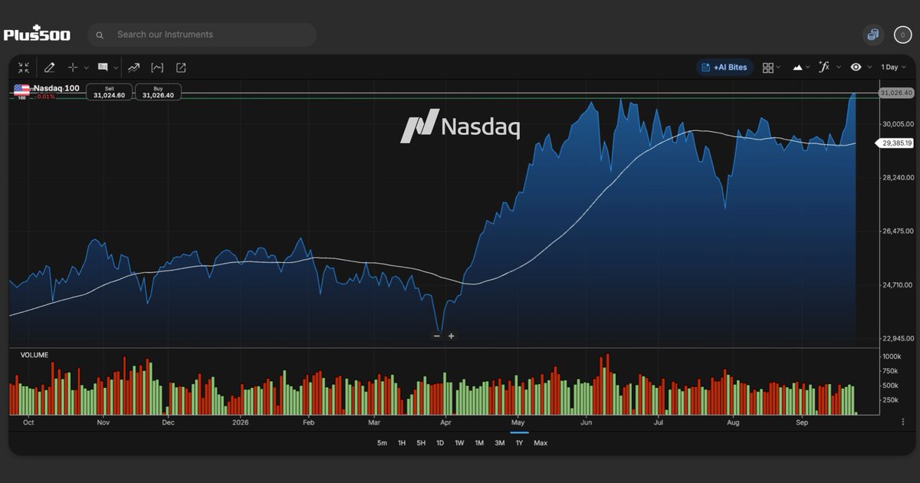Image resolution: width=920 pixels, height=483 pixels.
Task: Open the circular account profile button
Action: (x=902, y=34)
